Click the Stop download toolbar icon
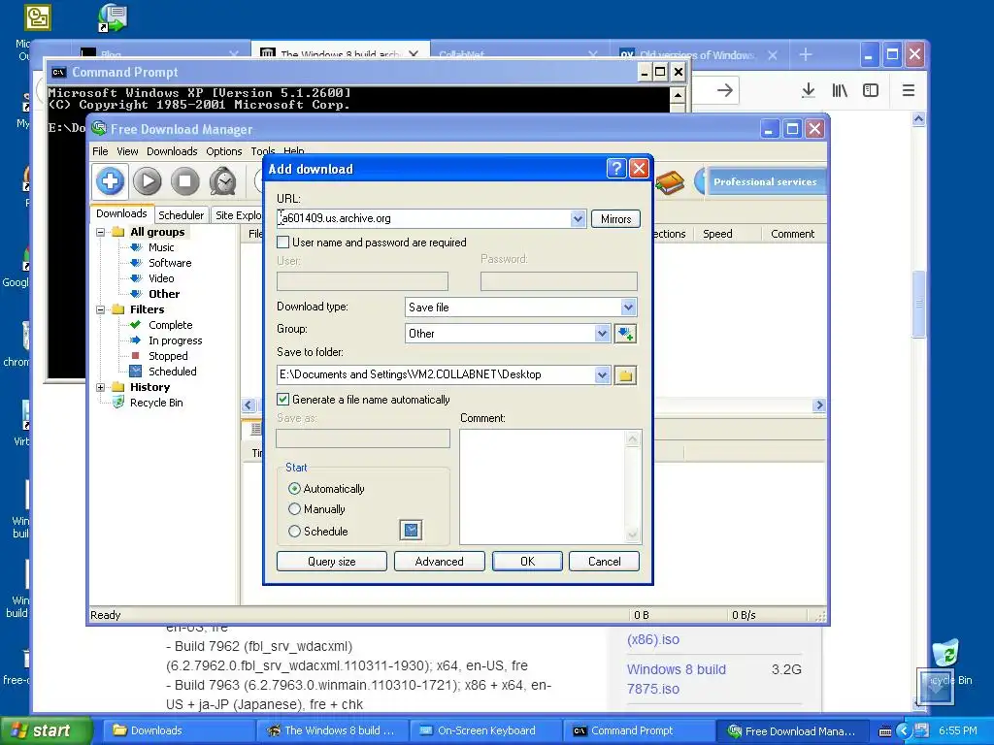 pos(185,181)
